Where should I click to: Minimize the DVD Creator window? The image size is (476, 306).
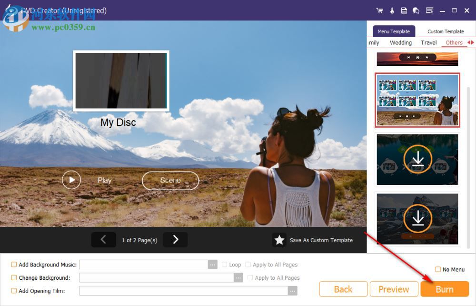click(x=442, y=10)
